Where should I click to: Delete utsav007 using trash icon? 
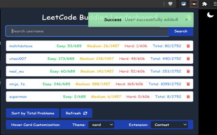pos(188,58)
